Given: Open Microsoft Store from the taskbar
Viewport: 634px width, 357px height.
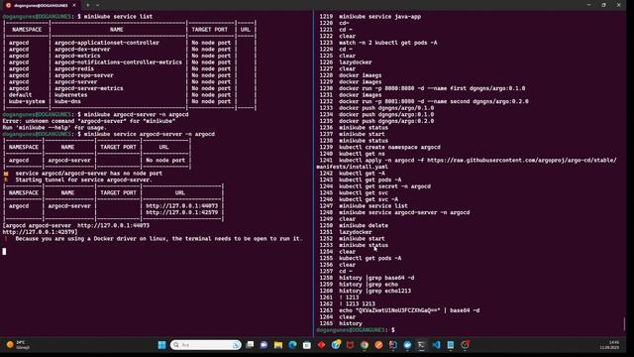Looking at the screenshot, I should [x=307, y=345].
